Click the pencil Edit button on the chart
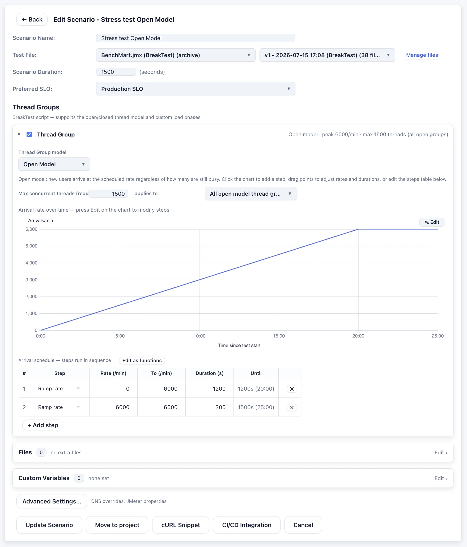This screenshot has height=547, width=467. [432, 222]
